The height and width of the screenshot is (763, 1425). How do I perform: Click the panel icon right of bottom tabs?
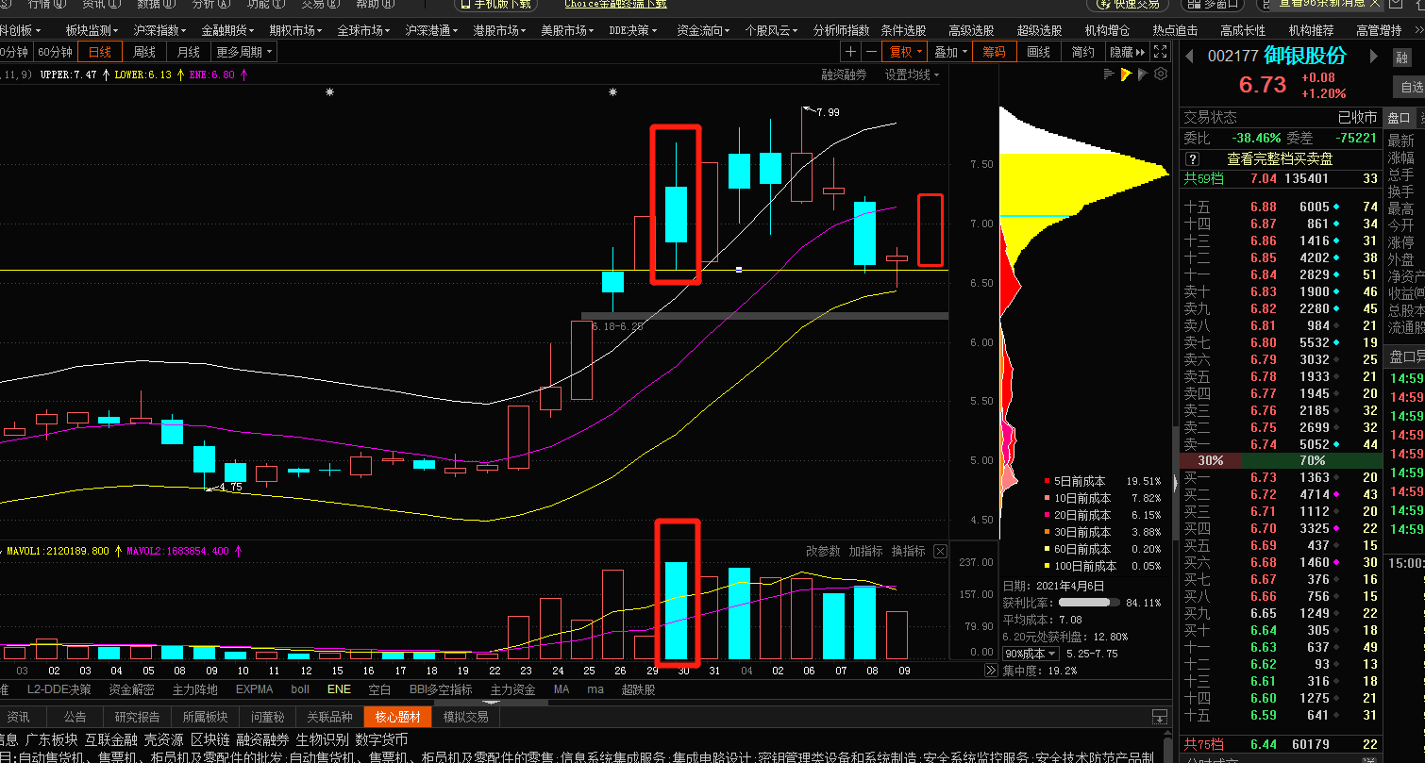point(1160,717)
